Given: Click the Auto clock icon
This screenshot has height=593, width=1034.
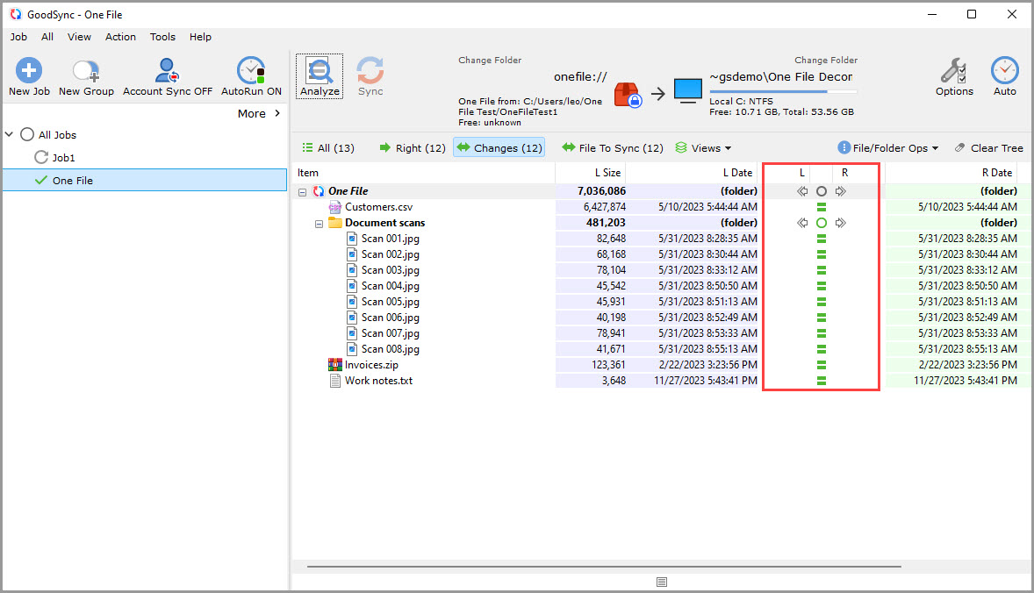Looking at the screenshot, I should [x=1004, y=70].
